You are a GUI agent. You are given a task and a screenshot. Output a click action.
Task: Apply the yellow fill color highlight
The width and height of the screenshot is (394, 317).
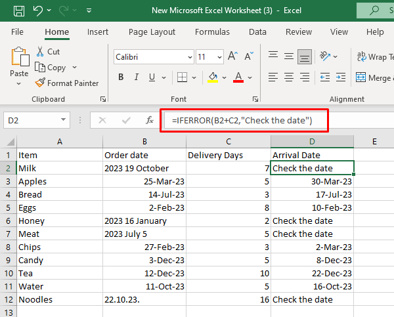click(212, 77)
